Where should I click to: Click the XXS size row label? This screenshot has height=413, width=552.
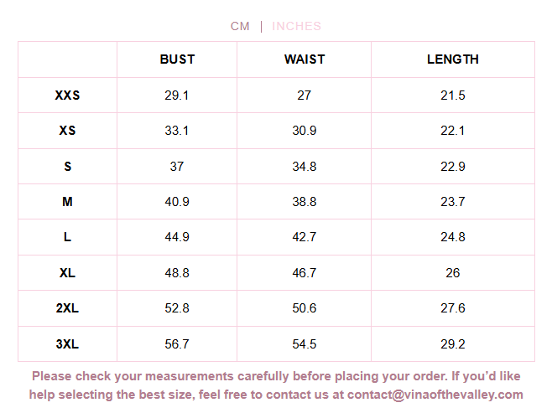tap(67, 96)
